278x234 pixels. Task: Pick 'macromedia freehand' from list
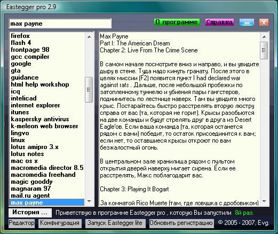[47, 175]
